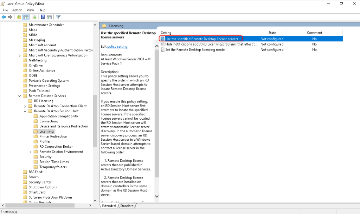Switch to the Extended tab

109,206
